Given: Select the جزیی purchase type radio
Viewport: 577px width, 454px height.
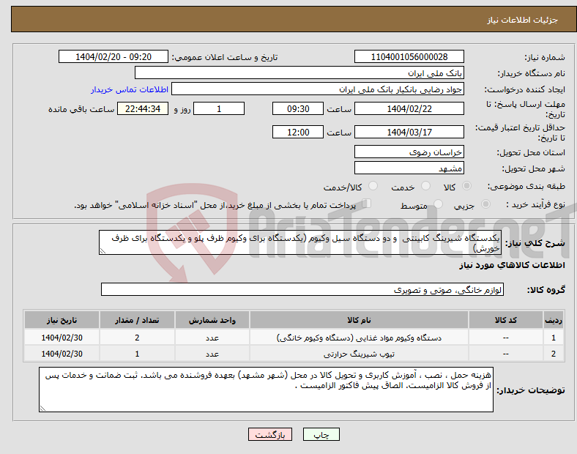Looking at the screenshot, I should [485, 204].
